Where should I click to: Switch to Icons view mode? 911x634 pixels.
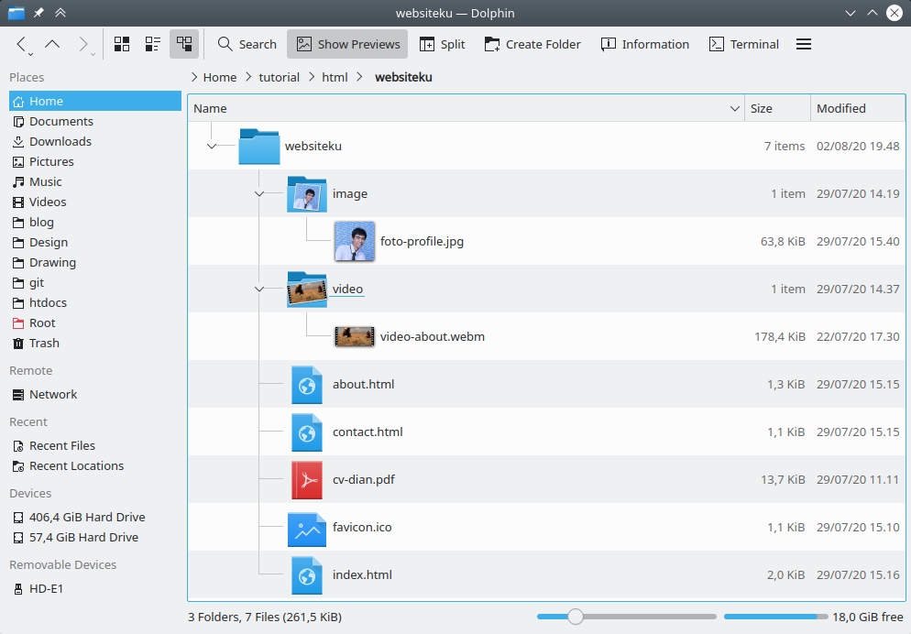pyautogui.click(x=122, y=43)
